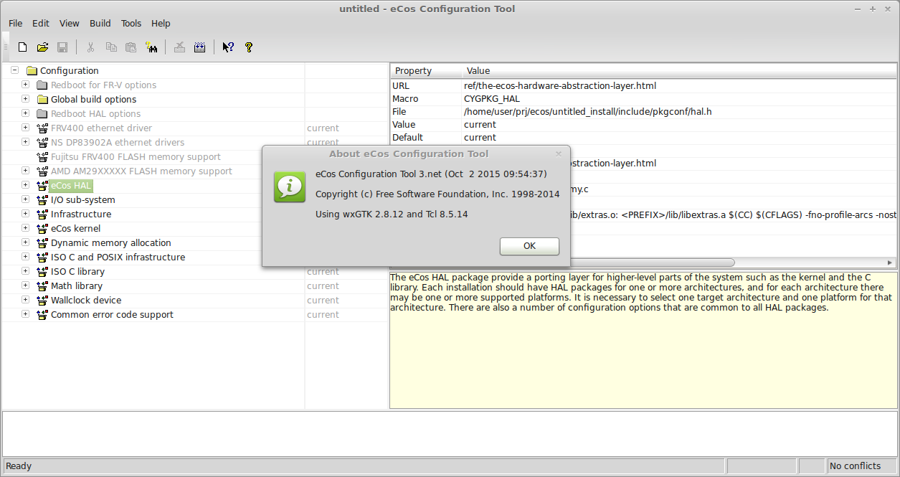Viewport: 900px width, 477px height.
Task: Click the Math library package icon
Action: point(42,286)
